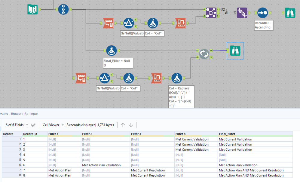Click the L input anchor of Join Multiple

click(204, 9)
